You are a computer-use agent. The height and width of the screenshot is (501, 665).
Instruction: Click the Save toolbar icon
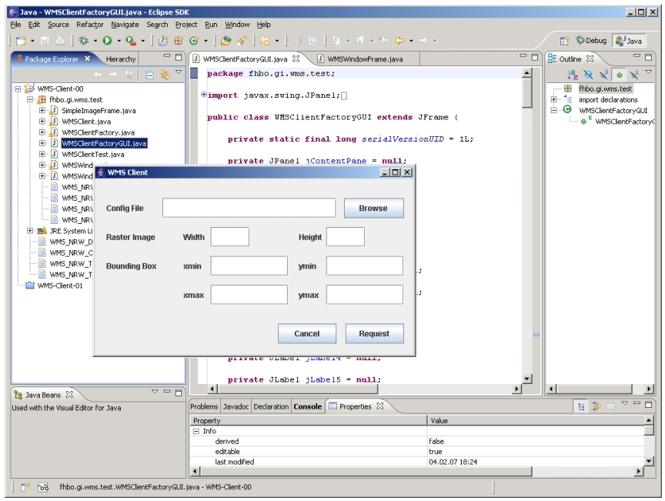coord(45,41)
